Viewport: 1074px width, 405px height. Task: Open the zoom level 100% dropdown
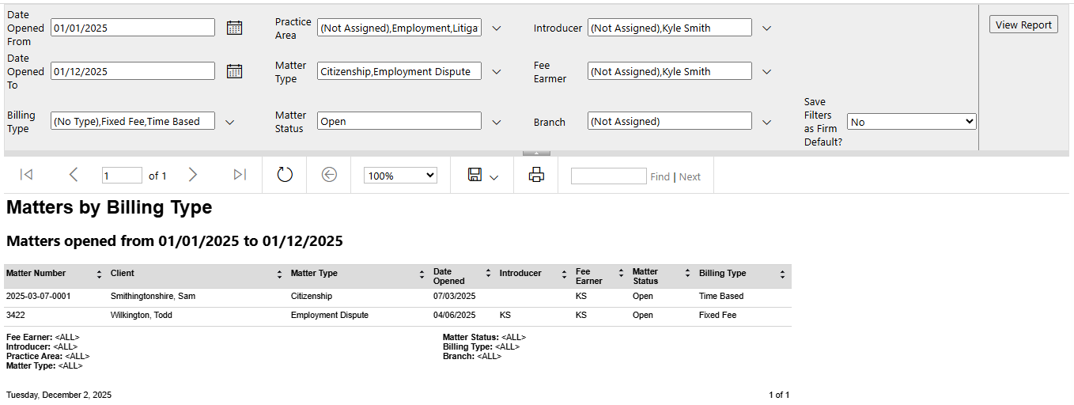point(400,176)
